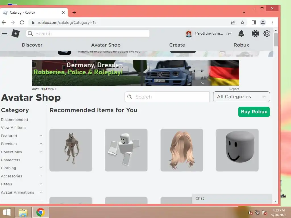
Task: Open File Explorer from taskbar
Action: pyautogui.click(x=23, y=212)
